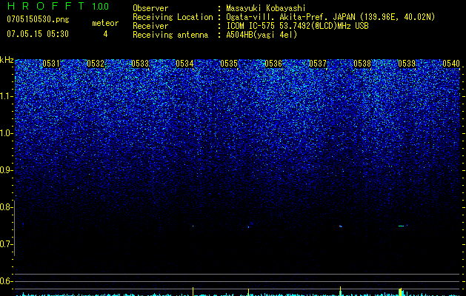Click the kHz axis unit label

(7, 60)
